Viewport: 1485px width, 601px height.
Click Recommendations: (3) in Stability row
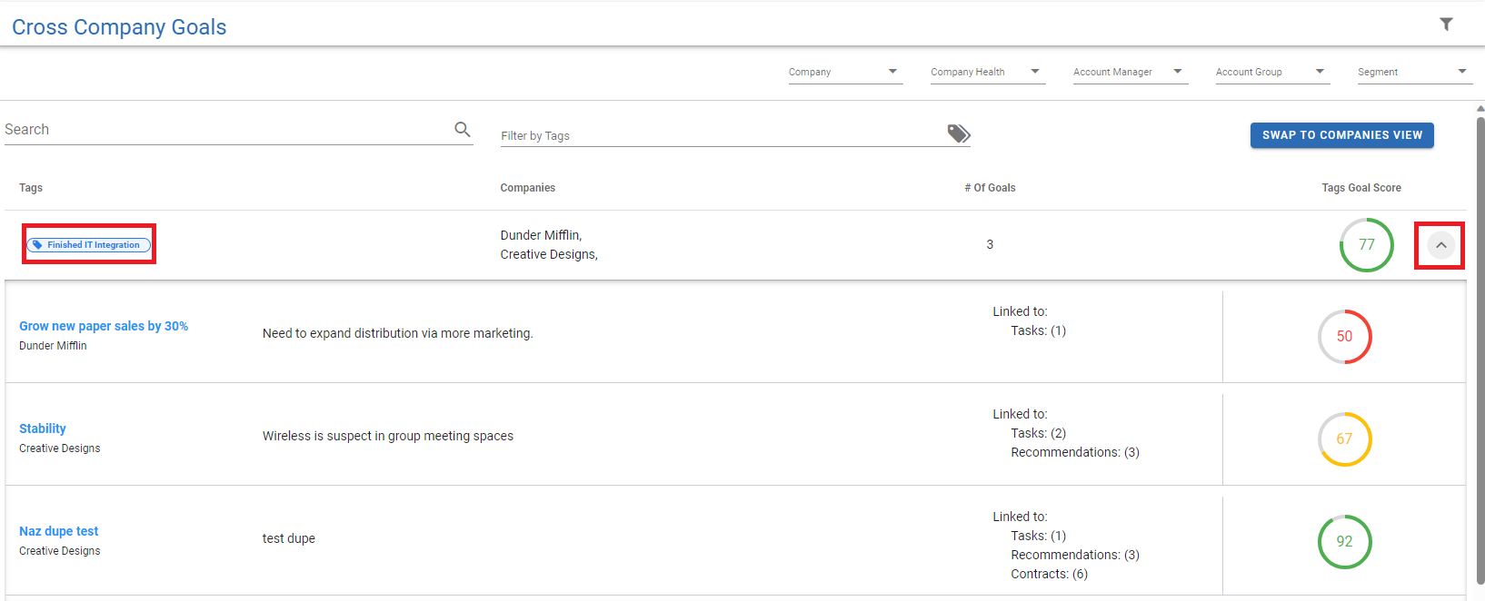[x=1075, y=452]
